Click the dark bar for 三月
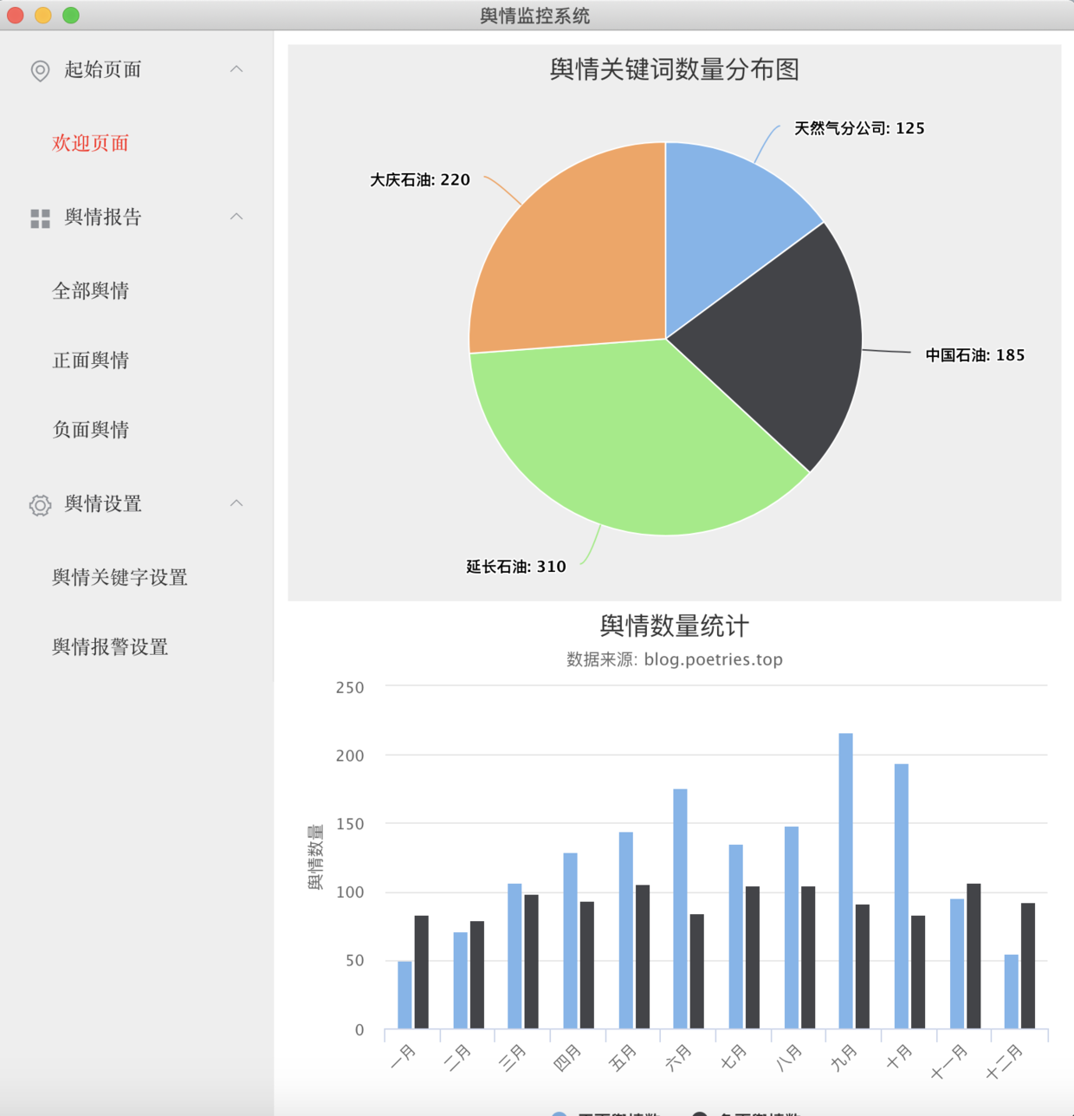 point(532,962)
